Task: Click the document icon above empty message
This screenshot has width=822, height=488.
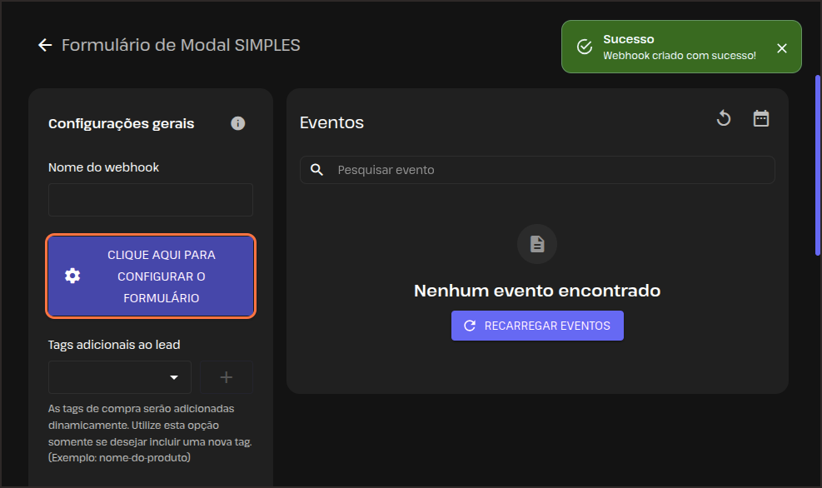Action: tap(537, 244)
